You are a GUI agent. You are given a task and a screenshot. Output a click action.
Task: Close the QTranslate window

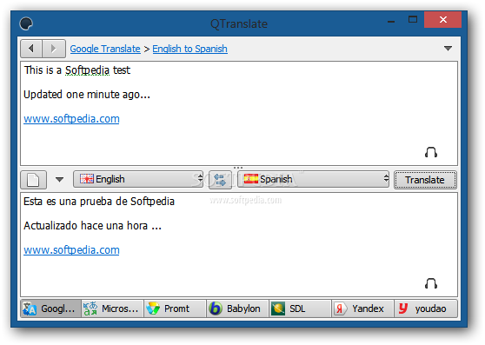(443, 20)
